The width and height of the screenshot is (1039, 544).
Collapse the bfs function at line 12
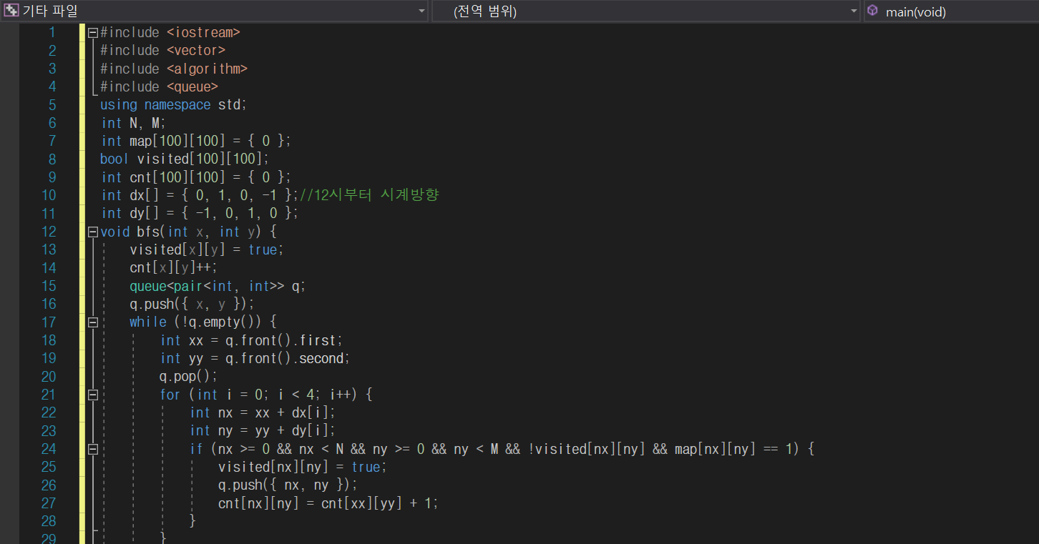(x=92, y=232)
